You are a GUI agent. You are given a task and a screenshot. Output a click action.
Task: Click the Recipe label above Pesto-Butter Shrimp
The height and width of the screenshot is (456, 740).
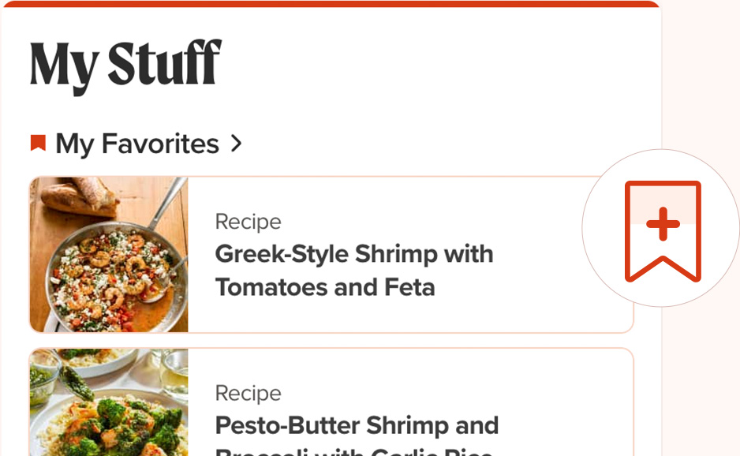tap(249, 393)
